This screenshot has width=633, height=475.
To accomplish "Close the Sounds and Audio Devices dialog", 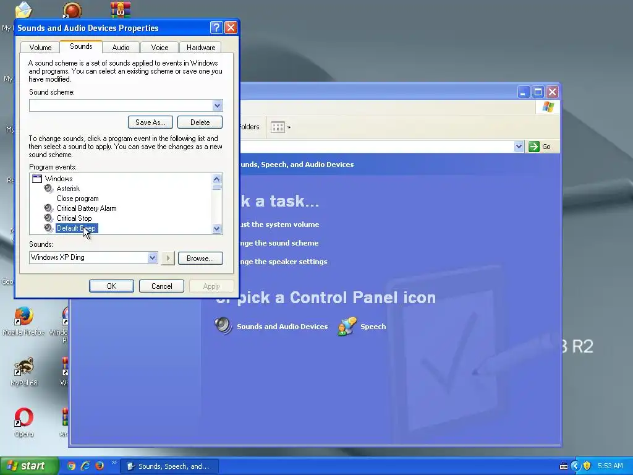I will pos(231,27).
